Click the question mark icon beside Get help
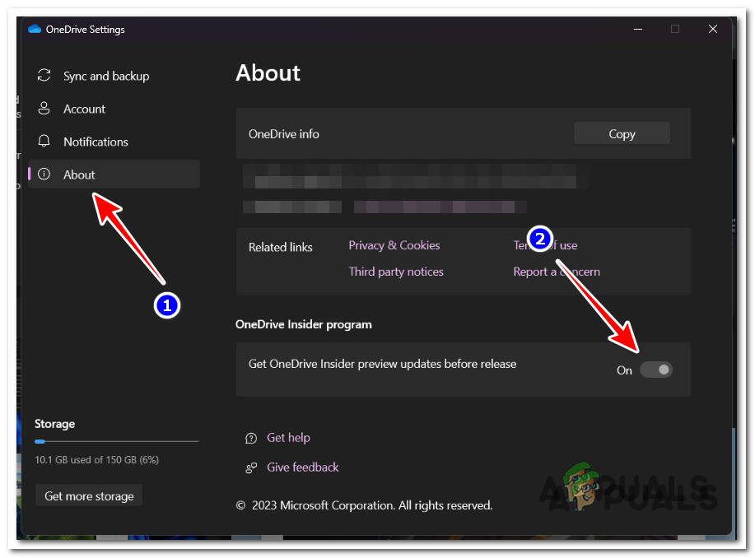The width and height of the screenshot is (755, 558). click(252, 438)
